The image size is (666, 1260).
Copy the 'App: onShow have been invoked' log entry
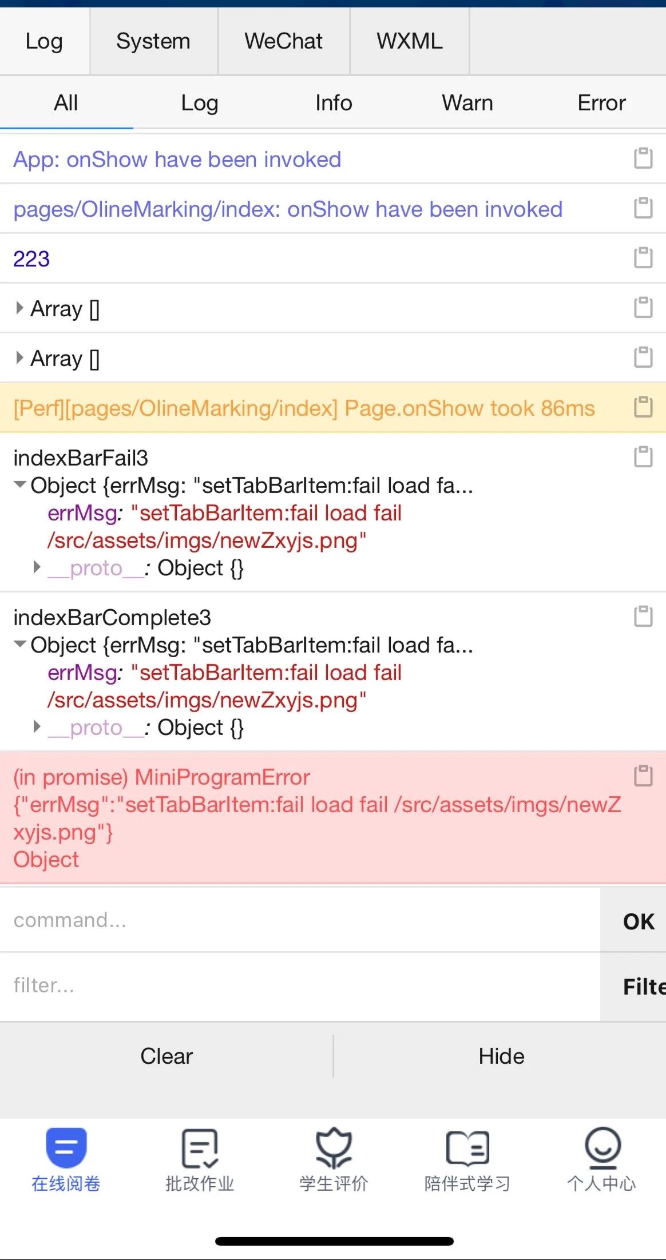pos(643,158)
